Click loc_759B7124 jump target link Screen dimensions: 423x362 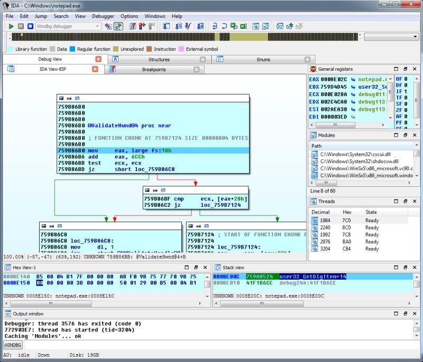pyautogui.click(x=220, y=205)
